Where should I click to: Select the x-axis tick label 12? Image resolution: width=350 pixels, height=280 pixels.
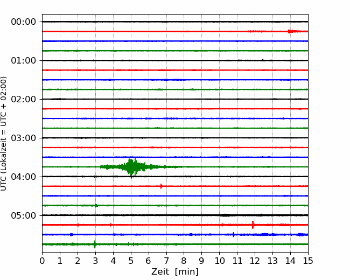click(255, 261)
